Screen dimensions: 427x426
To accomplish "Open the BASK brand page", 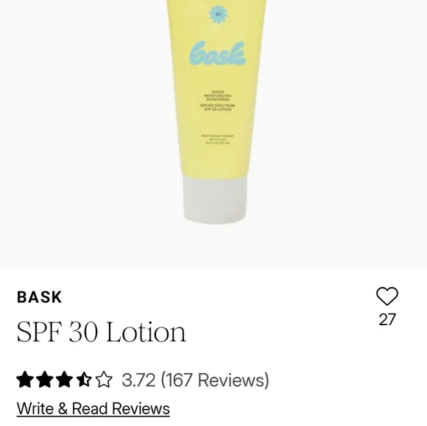I will pos(40,297).
